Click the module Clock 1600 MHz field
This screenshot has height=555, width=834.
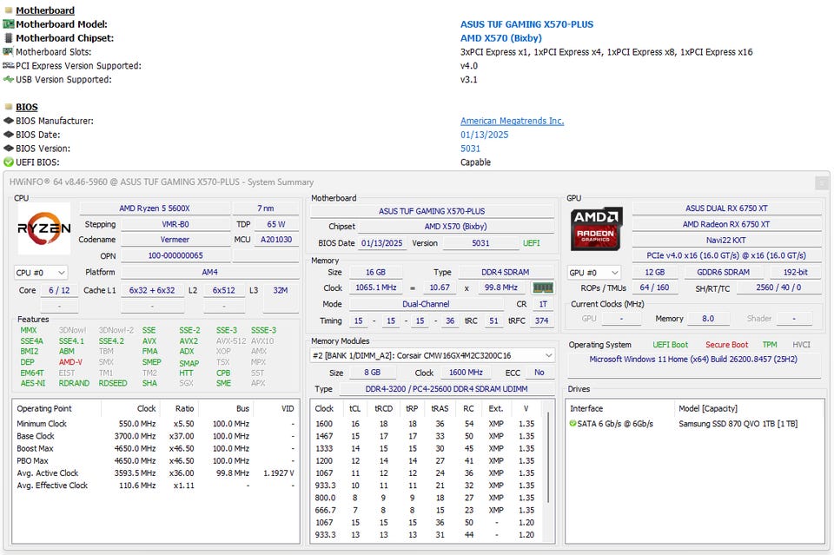(466, 373)
